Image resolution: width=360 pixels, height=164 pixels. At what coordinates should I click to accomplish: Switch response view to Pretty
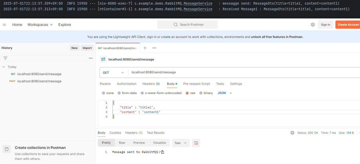[106, 143]
